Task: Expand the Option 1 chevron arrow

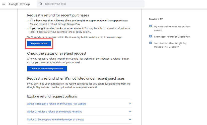Action: tap(130, 104)
